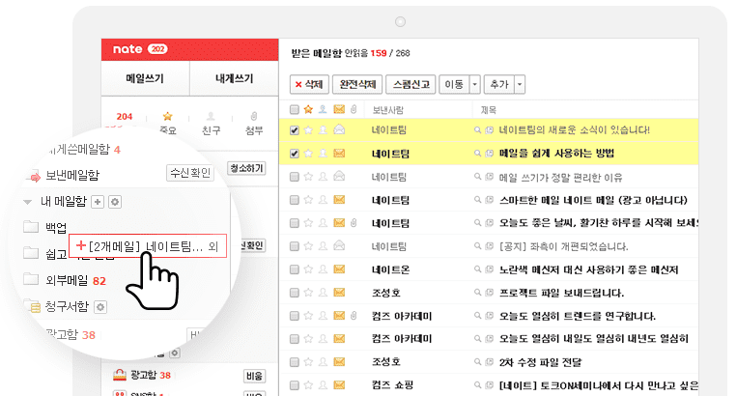Screen dimensions: 737x396
Task: Click the 보낸메일함 red arrow icon
Action: 35,177
